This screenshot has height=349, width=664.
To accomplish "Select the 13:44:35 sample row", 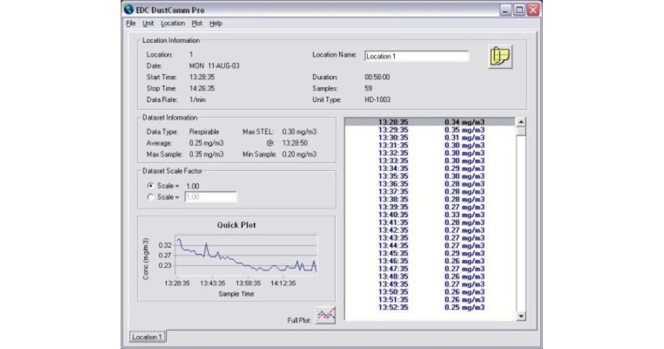I will click(x=430, y=245).
